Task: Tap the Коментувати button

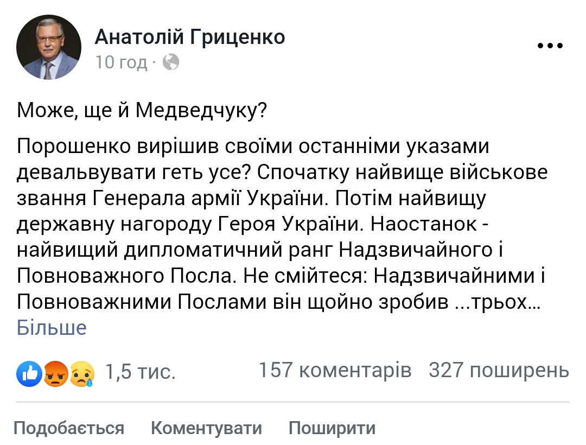Action: tap(206, 428)
